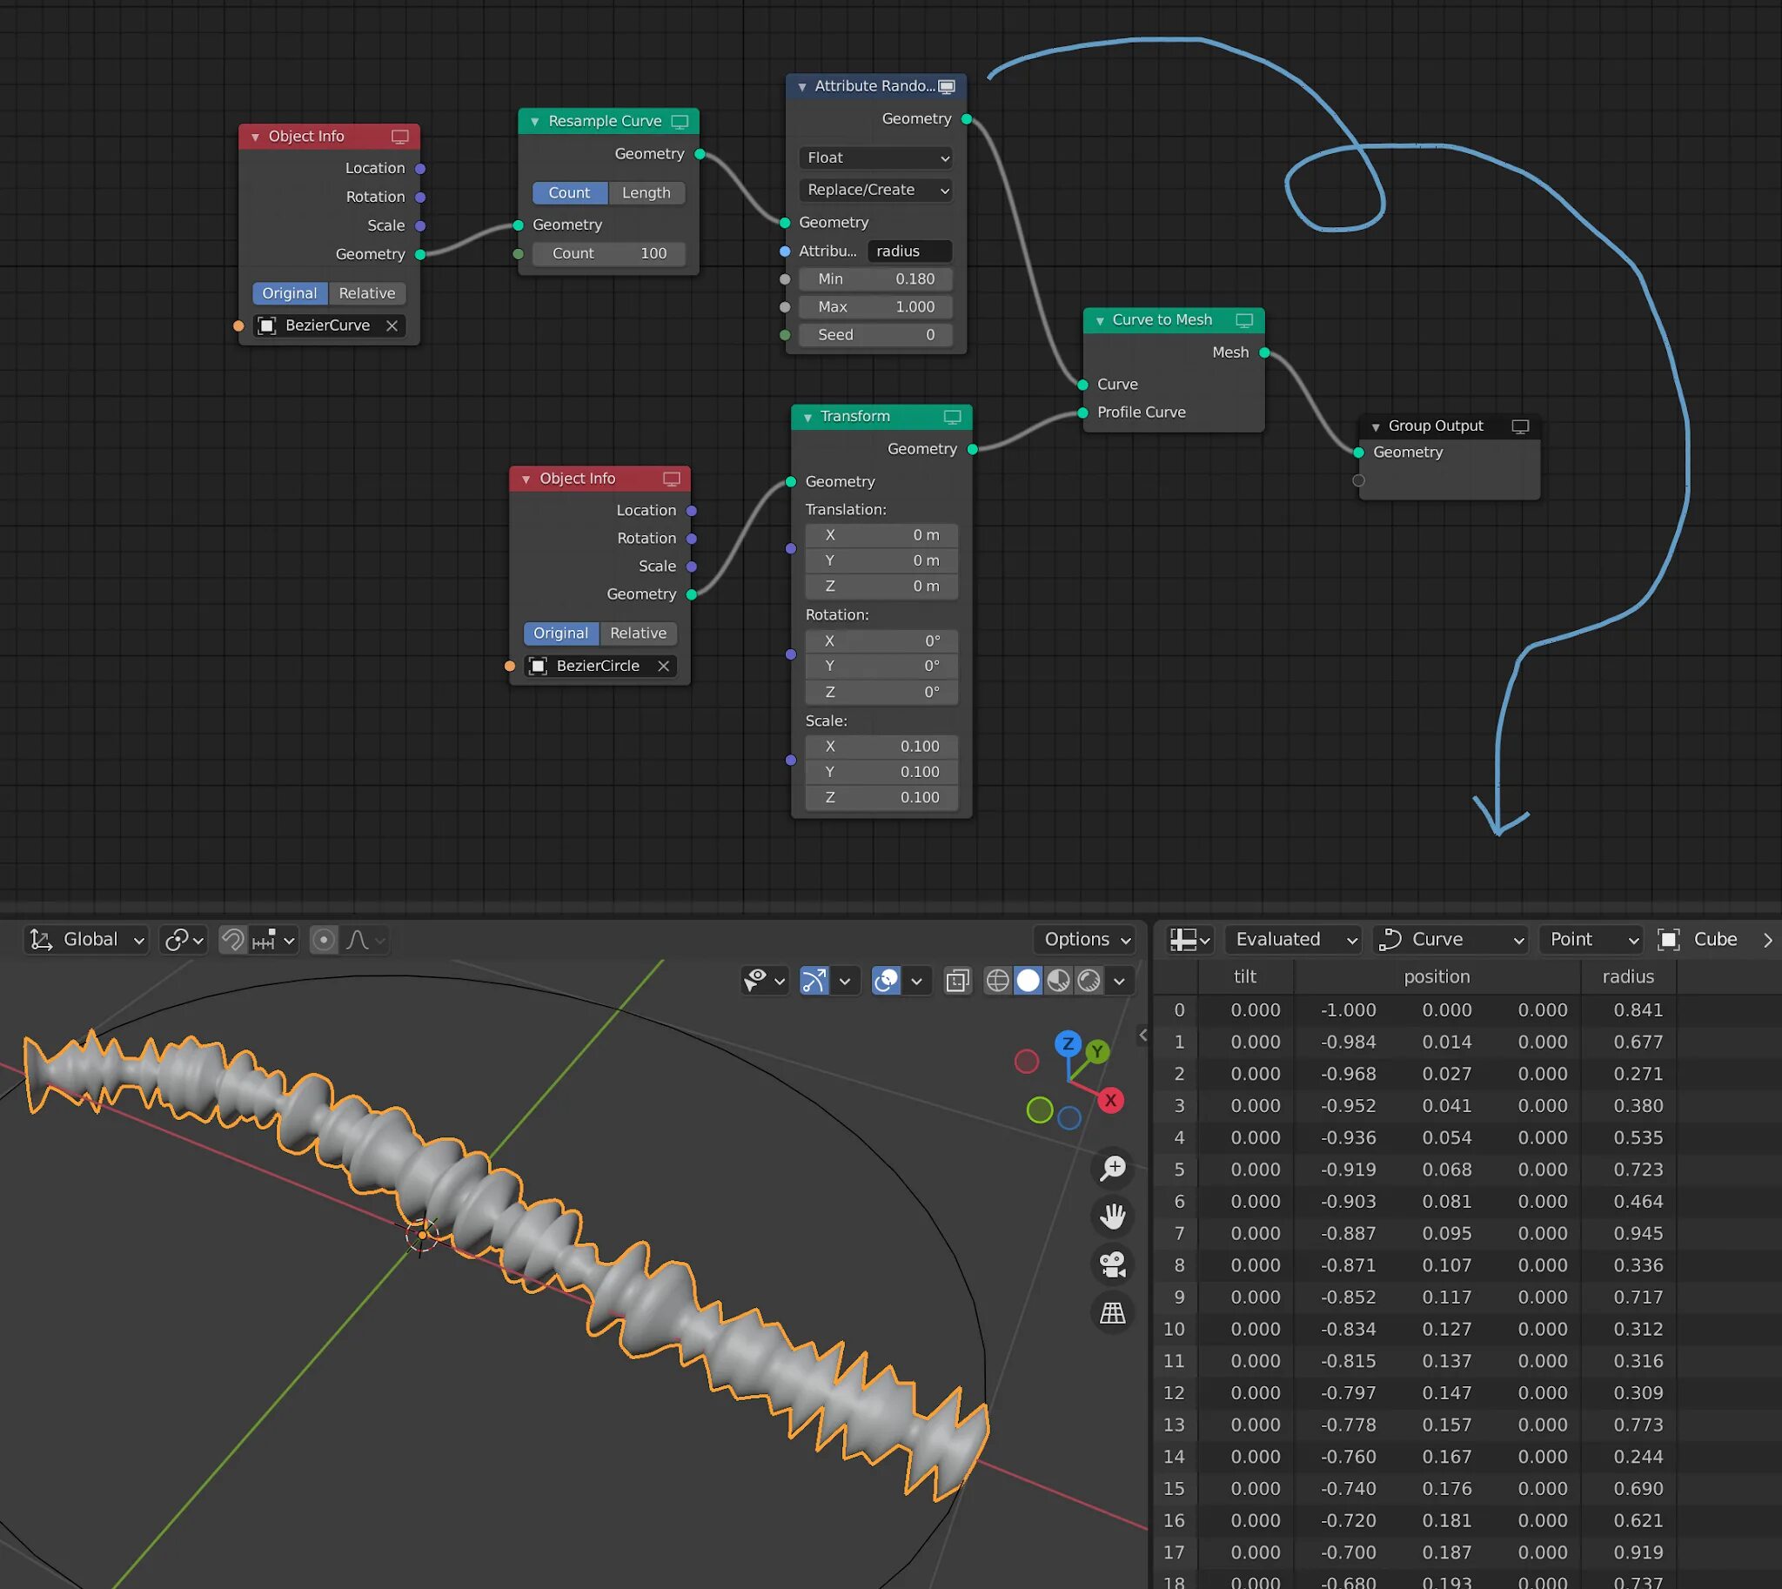Click the red X axis gizmo circle
The height and width of the screenshot is (1589, 1782).
point(1109,1100)
